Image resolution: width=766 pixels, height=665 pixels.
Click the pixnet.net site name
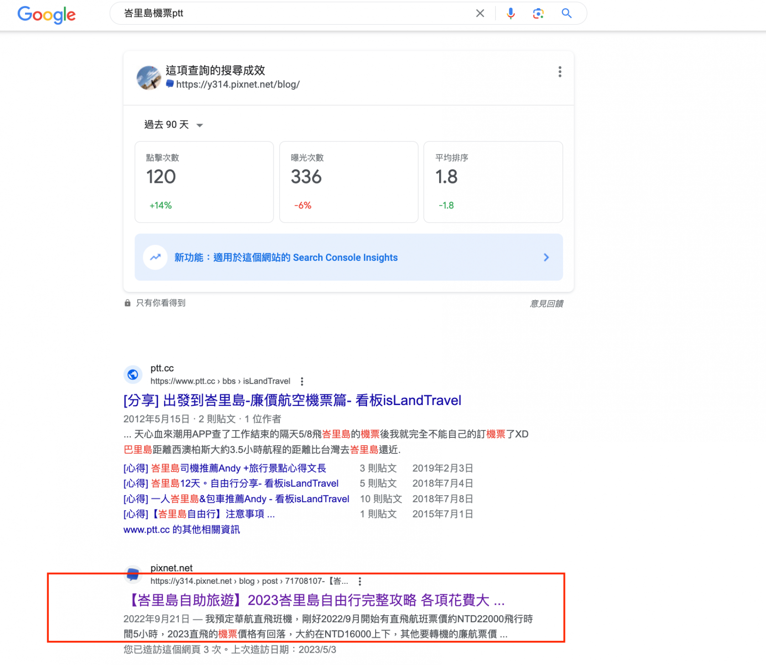click(171, 568)
